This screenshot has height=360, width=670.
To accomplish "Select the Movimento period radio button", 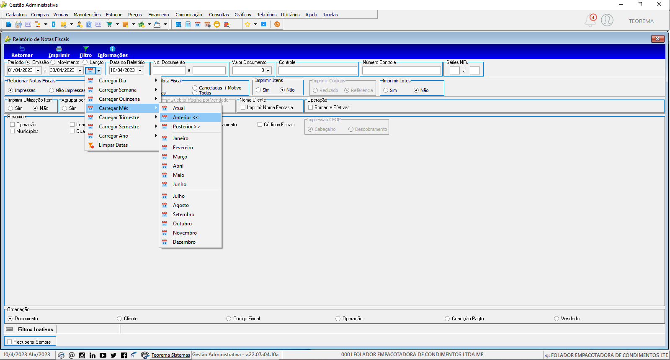I will pyautogui.click(x=53, y=62).
